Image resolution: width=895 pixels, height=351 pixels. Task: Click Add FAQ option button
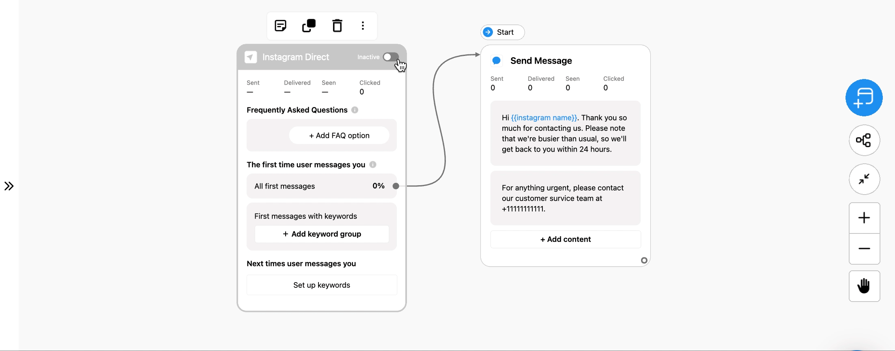pyautogui.click(x=339, y=135)
